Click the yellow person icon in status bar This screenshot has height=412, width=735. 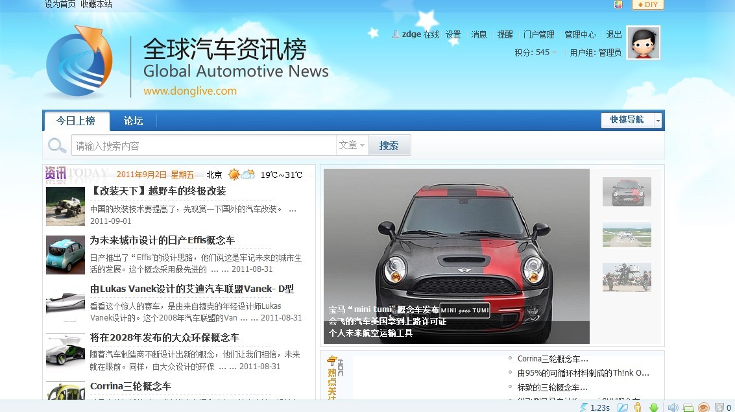[638, 407]
